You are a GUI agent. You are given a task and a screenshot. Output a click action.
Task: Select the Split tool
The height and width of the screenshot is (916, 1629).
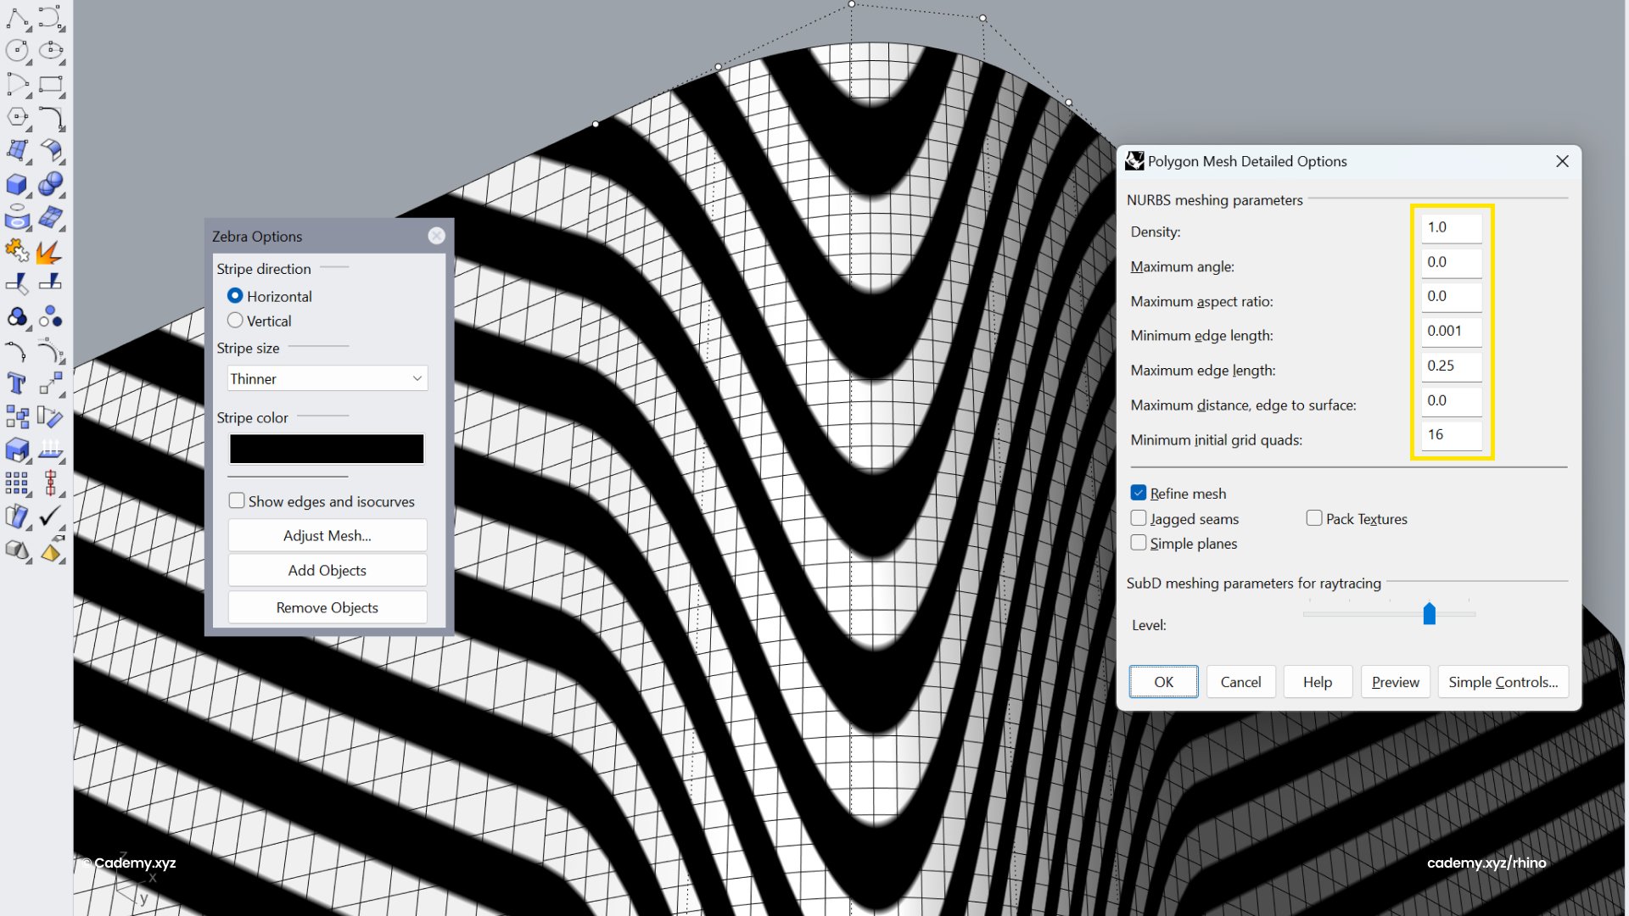(51, 284)
